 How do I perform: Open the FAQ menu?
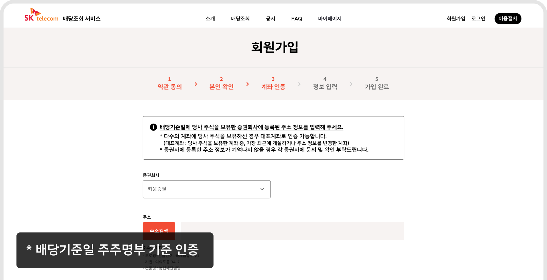pos(297,18)
